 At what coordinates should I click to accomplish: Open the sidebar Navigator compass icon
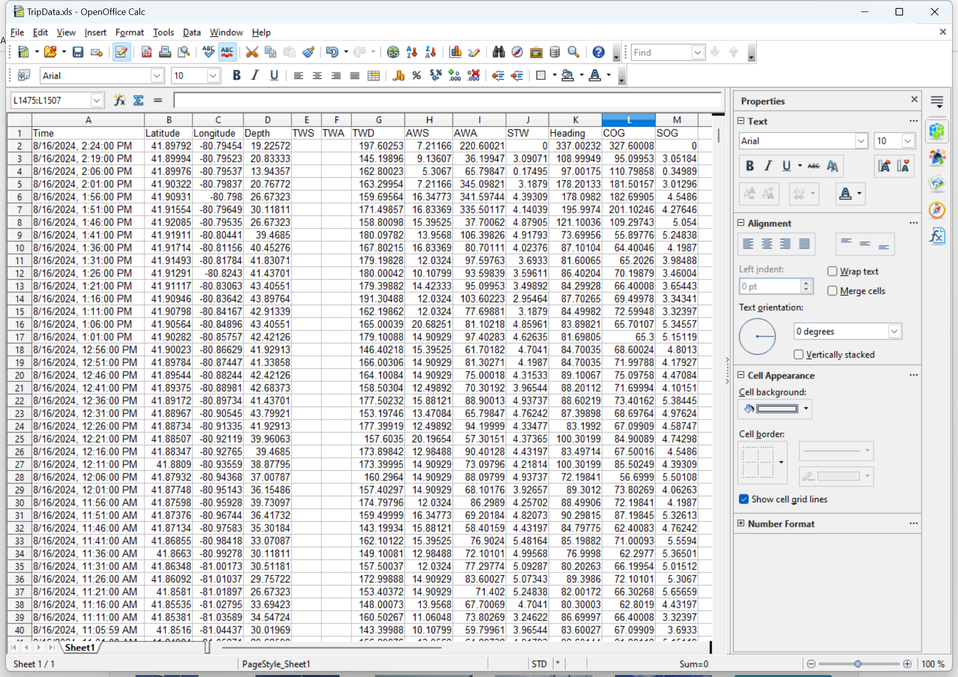(x=937, y=210)
